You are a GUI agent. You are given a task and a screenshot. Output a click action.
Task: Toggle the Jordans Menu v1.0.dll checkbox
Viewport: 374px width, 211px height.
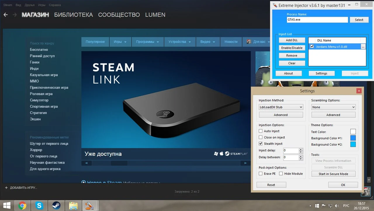[312, 46]
